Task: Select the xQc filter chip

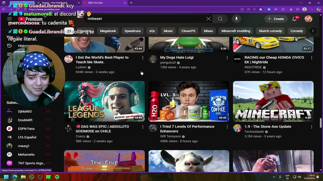Action: pyautogui.click(x=152, y=31)
